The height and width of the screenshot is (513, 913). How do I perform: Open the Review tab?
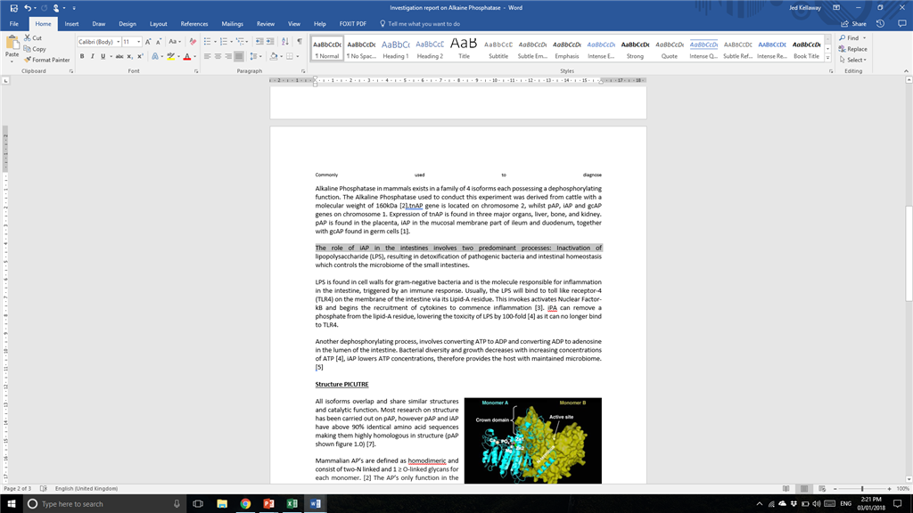coord(266,24)
